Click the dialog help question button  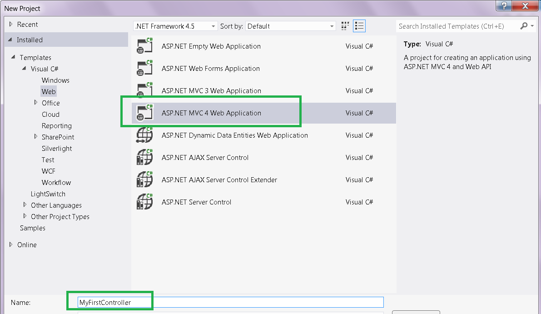click(x=504, y=5)
